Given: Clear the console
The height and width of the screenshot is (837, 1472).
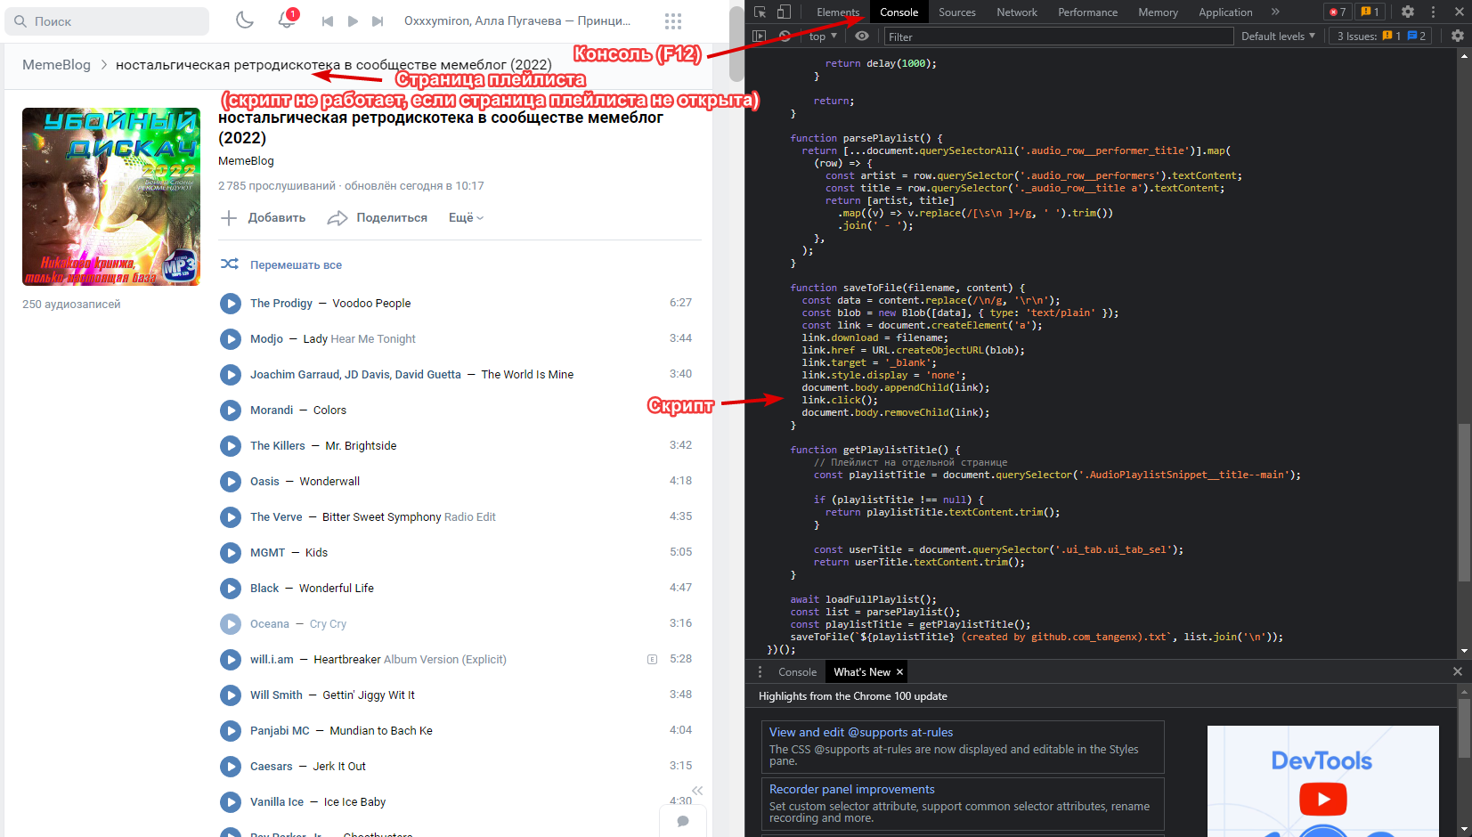Looking at the screenshot, I should tap(785, 37).
